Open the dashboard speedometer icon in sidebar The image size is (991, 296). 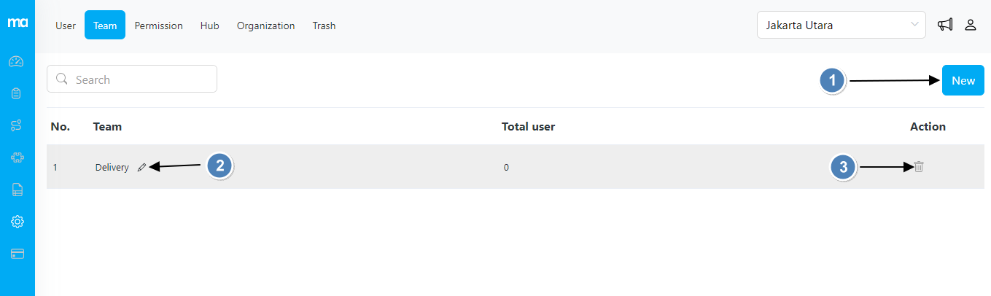click(17, 61)
